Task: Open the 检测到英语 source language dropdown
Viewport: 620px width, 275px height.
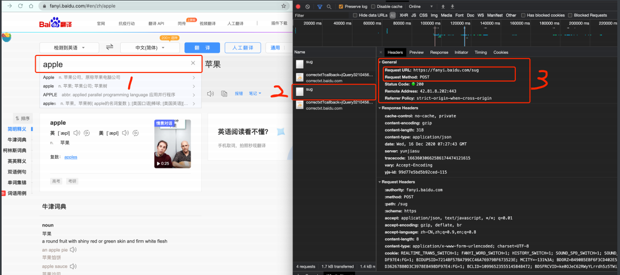Action: [69, 48]
